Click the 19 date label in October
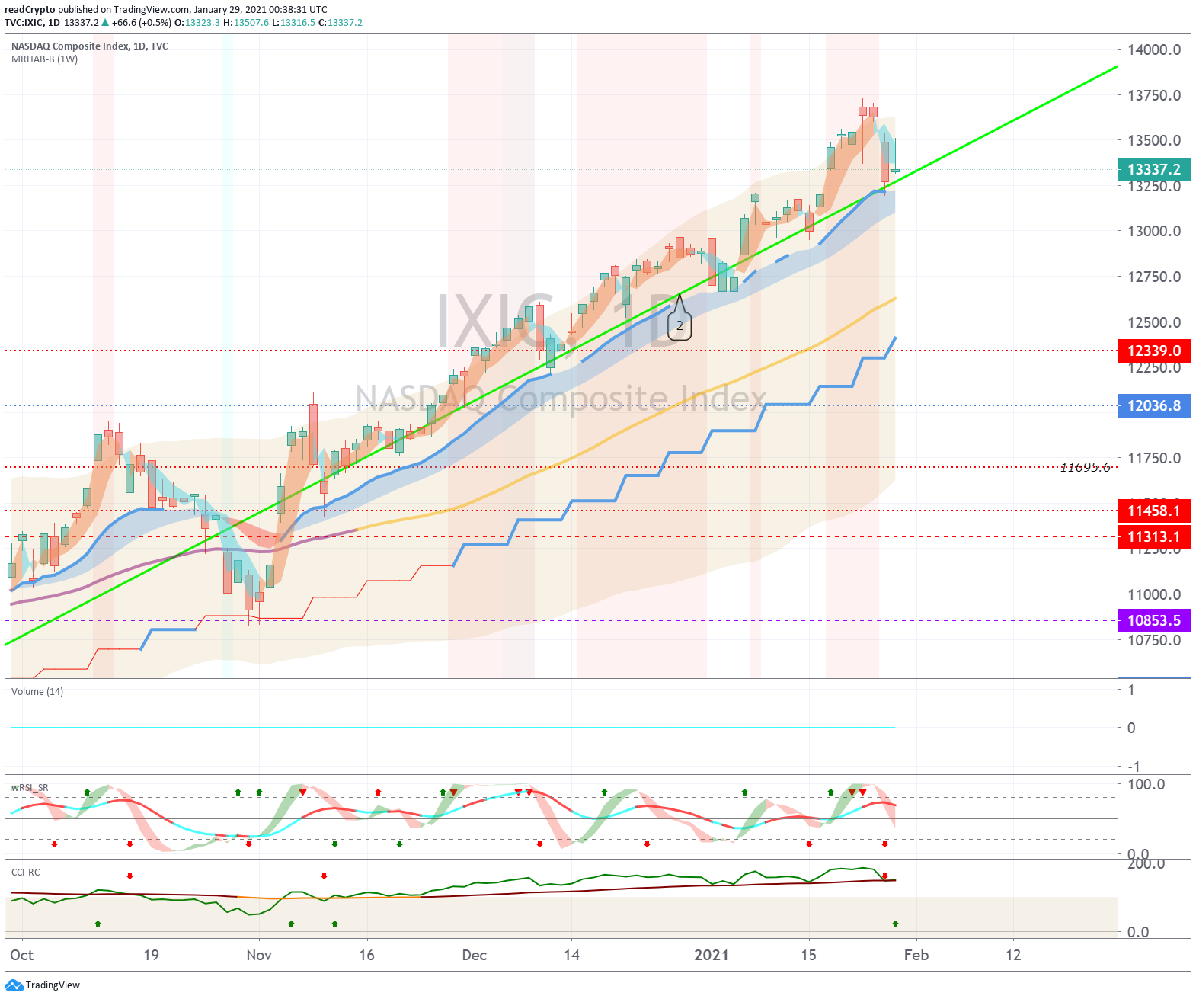The height and width of the screenshot is (999, 1196). (x=151, y=956)
